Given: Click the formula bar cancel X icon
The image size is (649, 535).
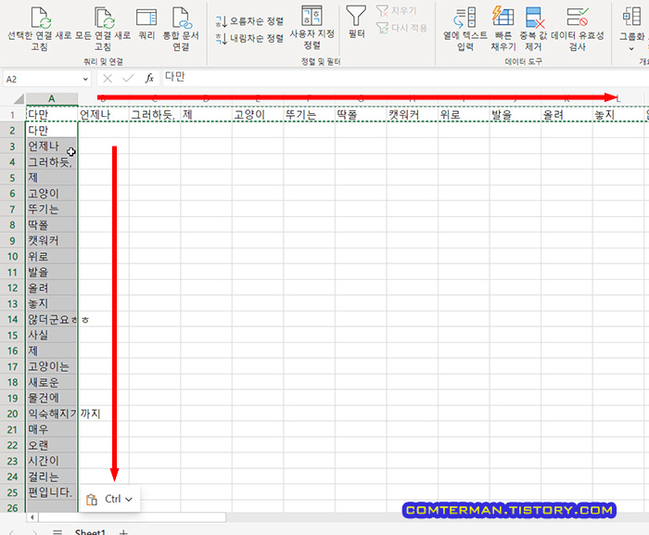Looking at the screenshot, I should tap(108, 79).
